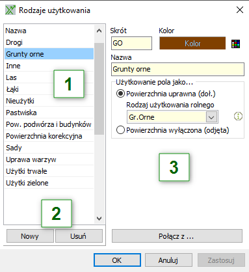Click the green info icon beside Gr.Orne

pos(238,116)
